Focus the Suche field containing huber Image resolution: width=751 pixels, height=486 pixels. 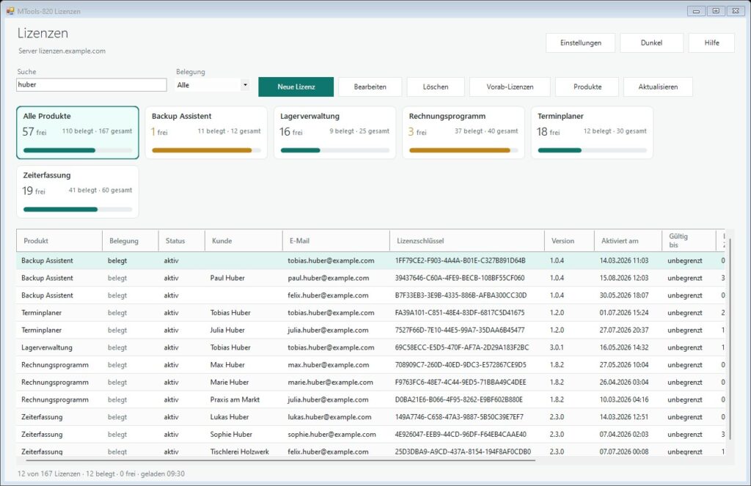(92, 85)
